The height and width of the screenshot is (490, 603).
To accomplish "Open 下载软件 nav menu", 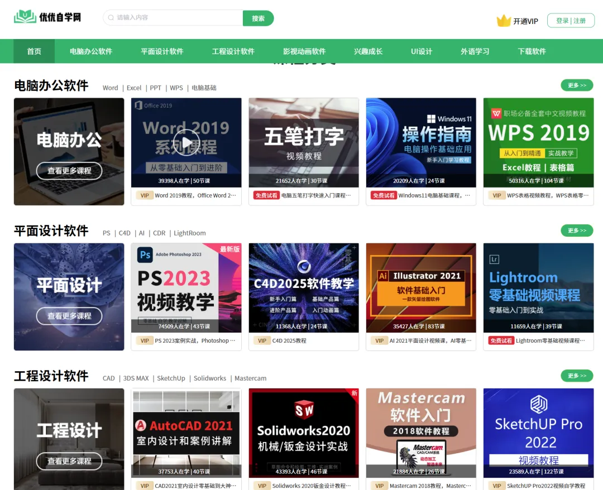I will [x=532, y=51].
